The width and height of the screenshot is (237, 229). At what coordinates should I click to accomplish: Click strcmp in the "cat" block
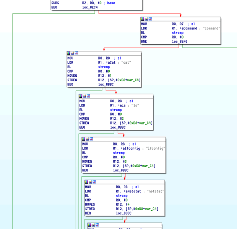[x=104, y=67]
